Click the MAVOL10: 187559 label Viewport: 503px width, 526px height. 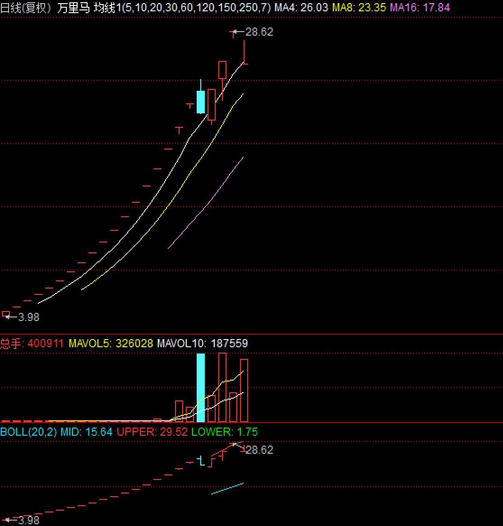[203, 343]
